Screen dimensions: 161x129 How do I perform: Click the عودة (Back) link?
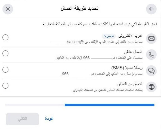click(x=49, y=118)
